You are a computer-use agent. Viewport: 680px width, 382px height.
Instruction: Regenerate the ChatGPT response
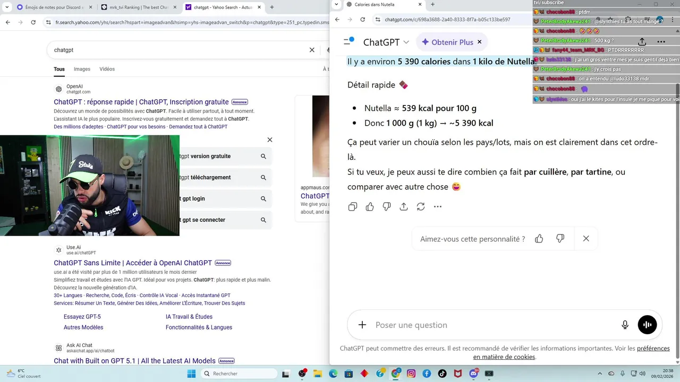click(421, 206)
